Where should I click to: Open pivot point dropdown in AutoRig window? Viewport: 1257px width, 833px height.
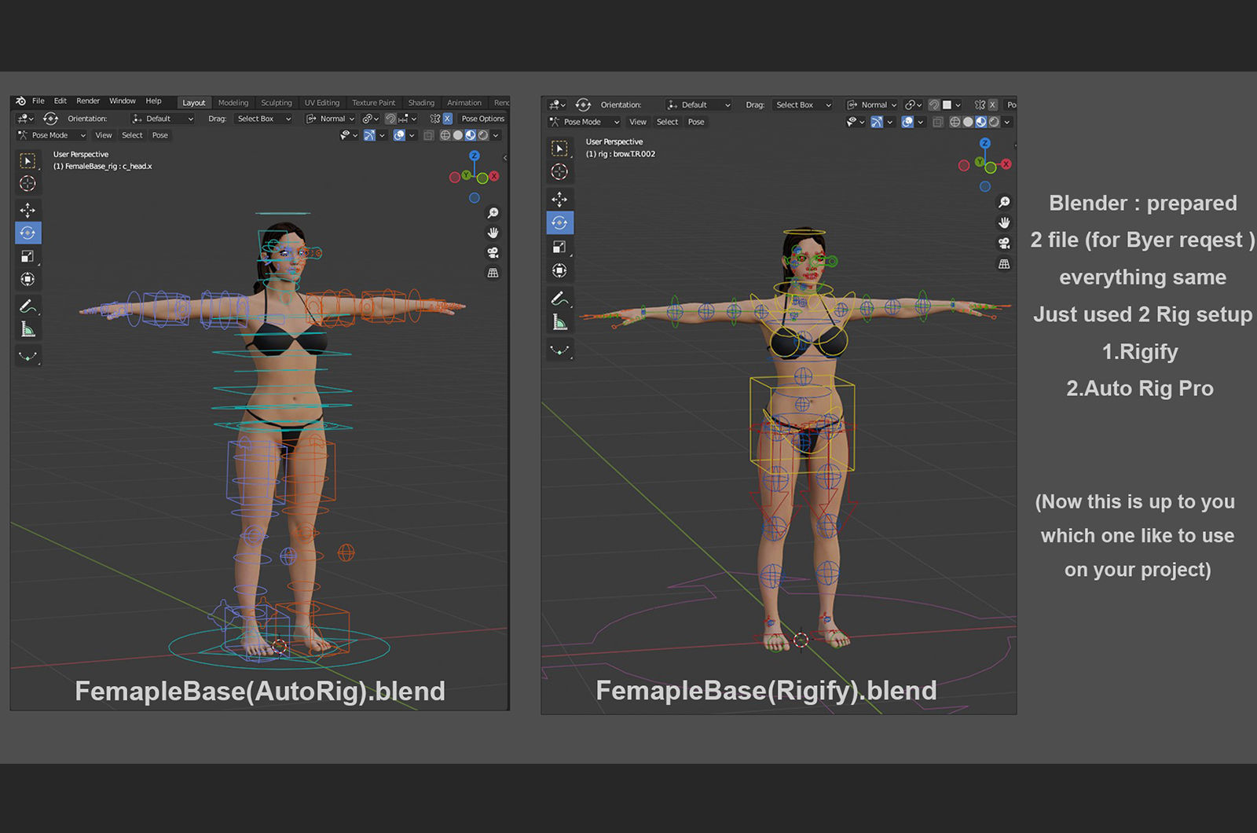click(370, 119)
